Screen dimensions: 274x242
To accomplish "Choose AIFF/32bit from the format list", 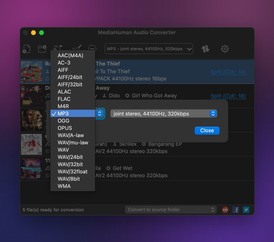I will 73,84.
